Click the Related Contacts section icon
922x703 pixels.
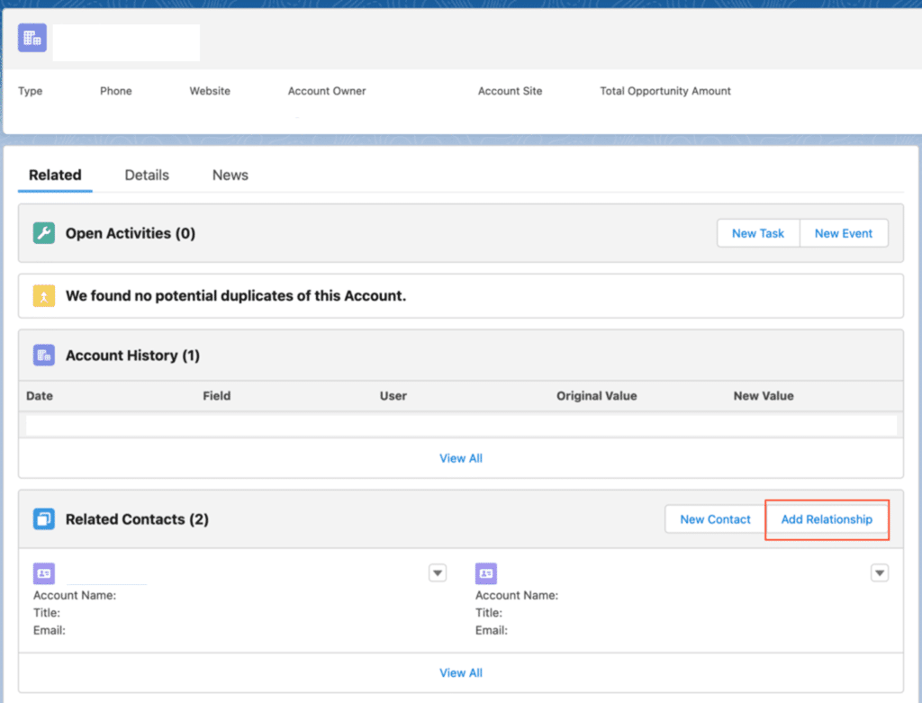click(44, 519)
